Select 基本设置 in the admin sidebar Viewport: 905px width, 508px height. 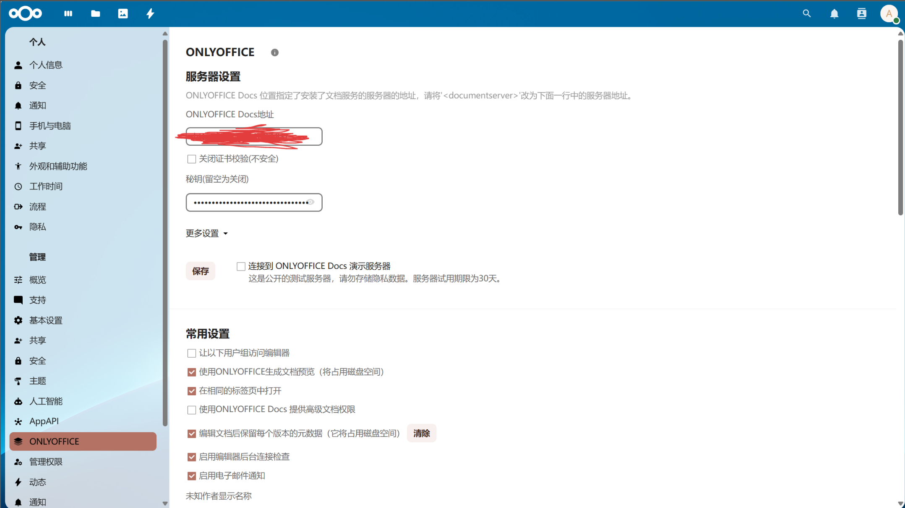coord(46,320)
